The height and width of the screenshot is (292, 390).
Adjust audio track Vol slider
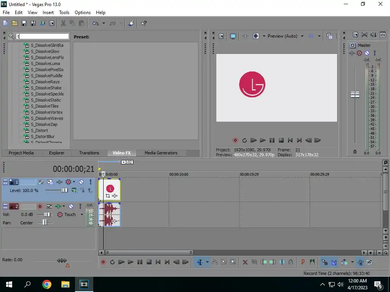click(47, 214)
